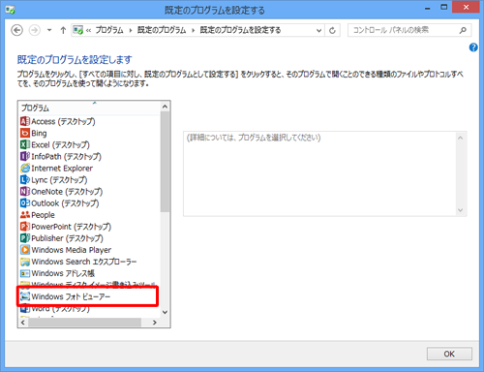
Task: Close the 既定のプログラムを設定する window
Action: click(x=466, y=7)
